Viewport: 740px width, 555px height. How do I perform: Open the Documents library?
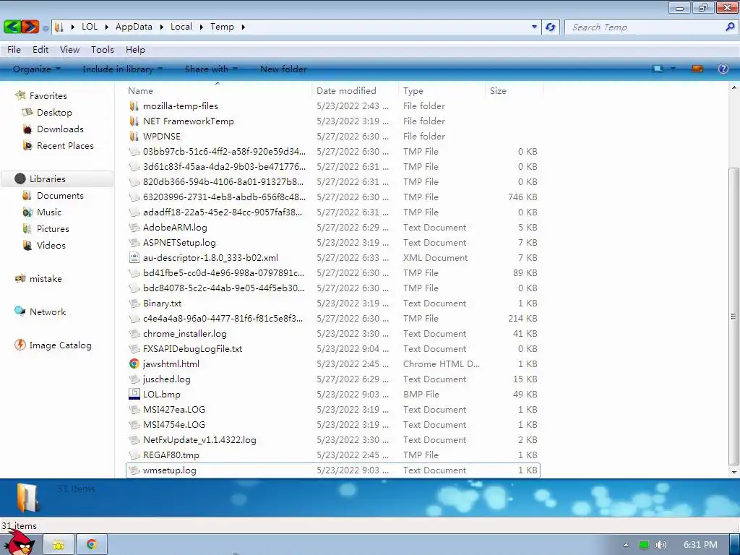pyautogui.click(x=60, y=195)
